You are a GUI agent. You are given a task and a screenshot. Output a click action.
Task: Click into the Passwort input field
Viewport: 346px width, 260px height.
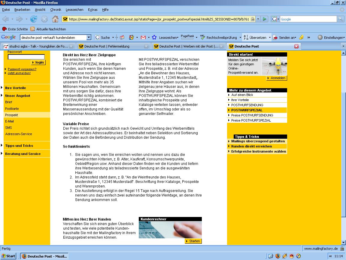[26, 57]
